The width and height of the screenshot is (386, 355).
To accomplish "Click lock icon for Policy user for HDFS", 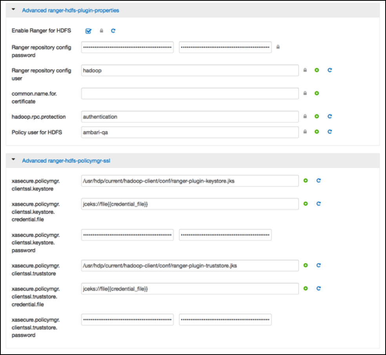I will pyautogui.click(x=305, y=132).
